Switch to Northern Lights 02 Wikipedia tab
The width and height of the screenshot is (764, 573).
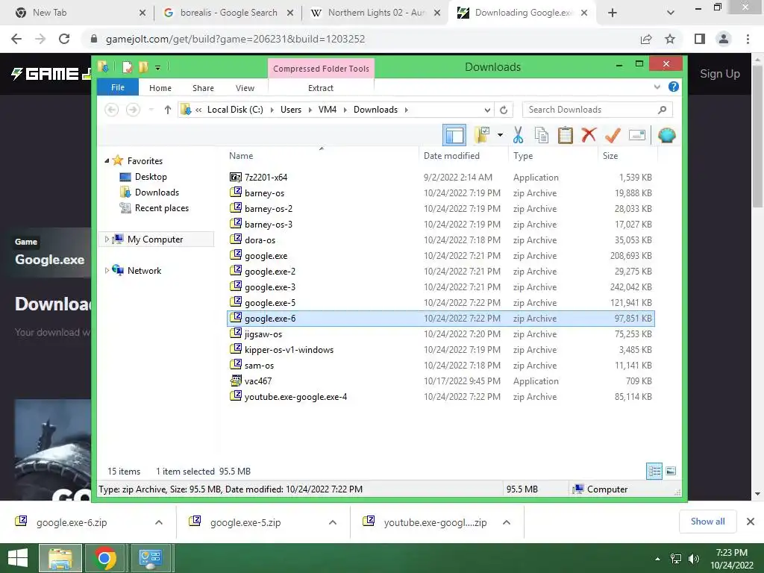coord(375,13)
